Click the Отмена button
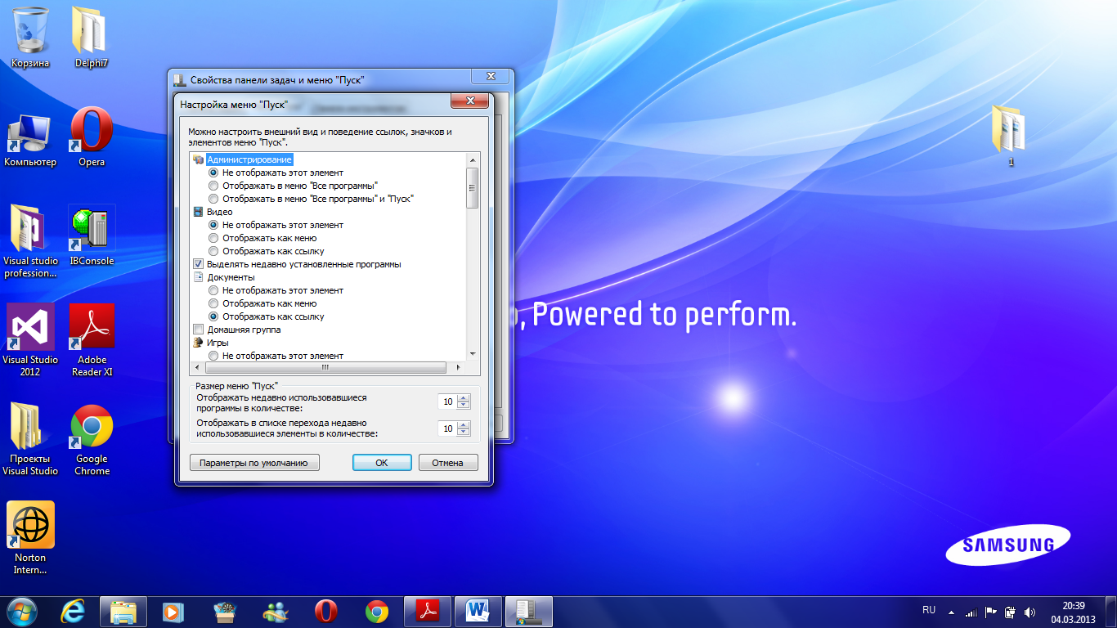This screenshot has height=628, width=1117. [448, 463]
